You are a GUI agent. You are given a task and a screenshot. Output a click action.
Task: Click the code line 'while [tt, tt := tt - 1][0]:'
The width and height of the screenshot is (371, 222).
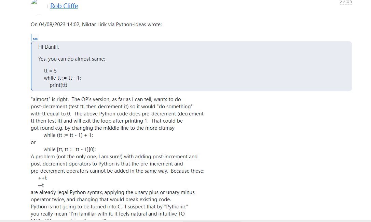tap(70, 149)
